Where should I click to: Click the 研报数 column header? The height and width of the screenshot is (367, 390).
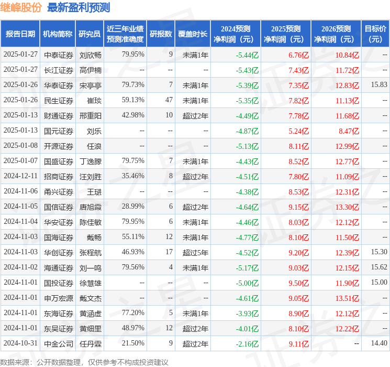pyautogui.click(x=161, y=34)
